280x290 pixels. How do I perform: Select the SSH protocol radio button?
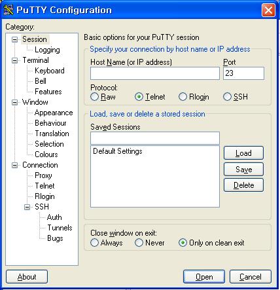click(227, 97)
